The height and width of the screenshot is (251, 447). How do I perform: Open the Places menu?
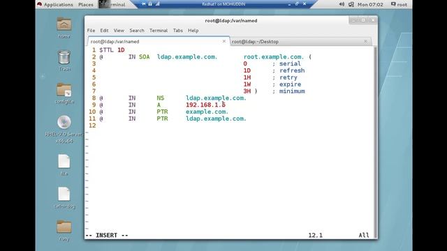(x=85, y=4)
